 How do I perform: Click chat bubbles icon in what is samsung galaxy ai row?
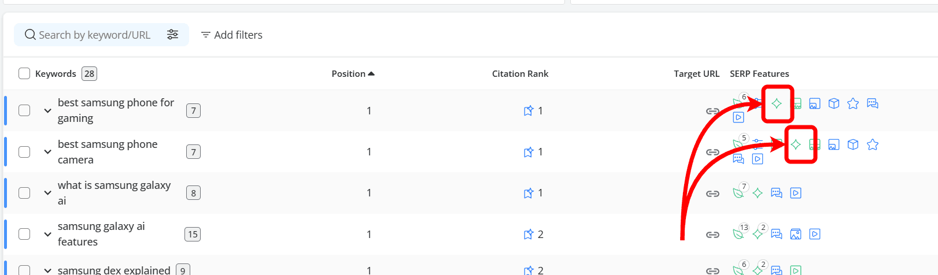click(777, 193)
